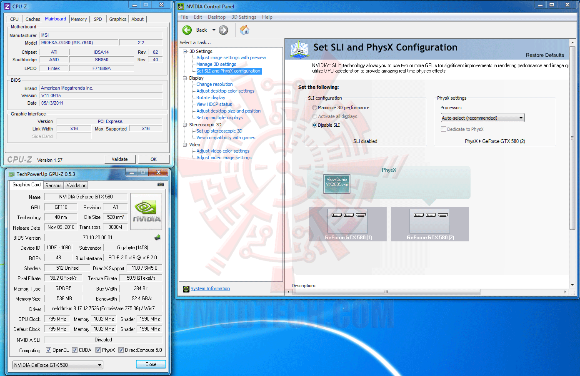Click the GeForce GTX 580 (1) card graphic
The height and width of the screenshot is (376, 580).
[x=347, y=221]
